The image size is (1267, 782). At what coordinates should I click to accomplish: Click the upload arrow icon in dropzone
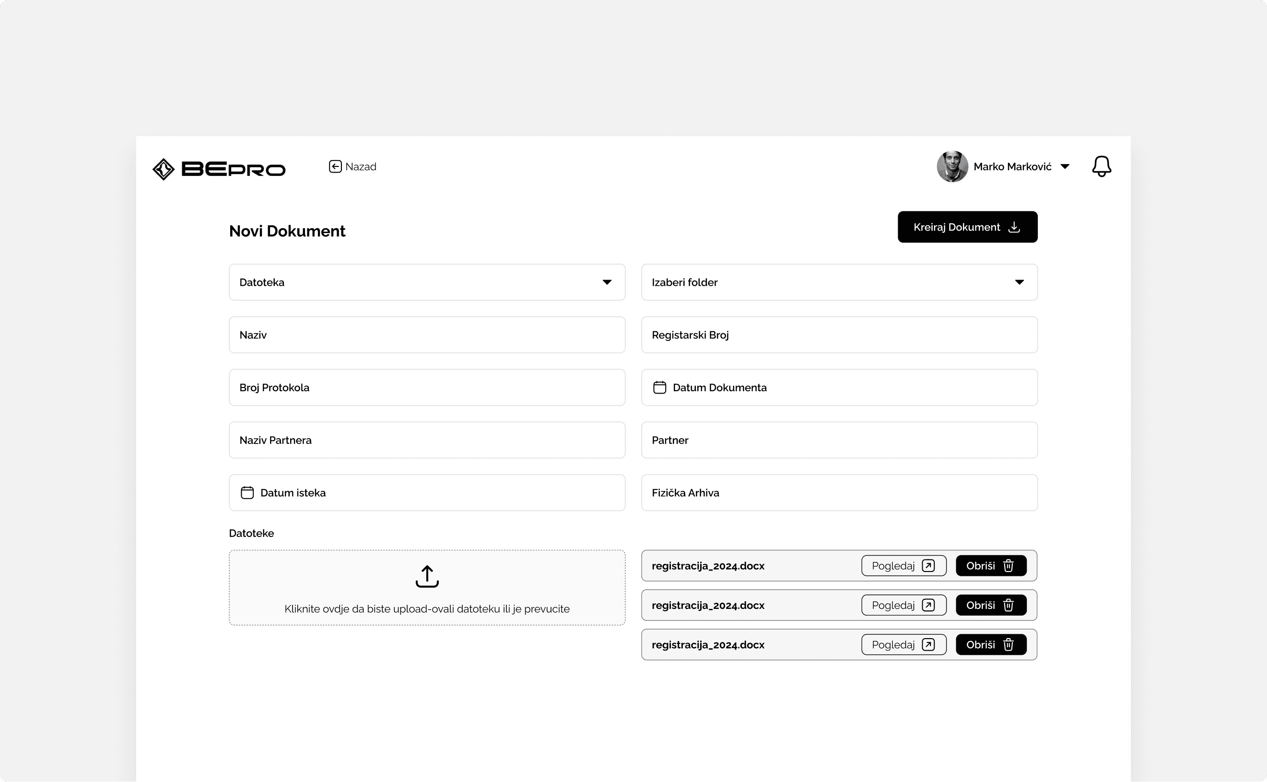coord(427,576)
